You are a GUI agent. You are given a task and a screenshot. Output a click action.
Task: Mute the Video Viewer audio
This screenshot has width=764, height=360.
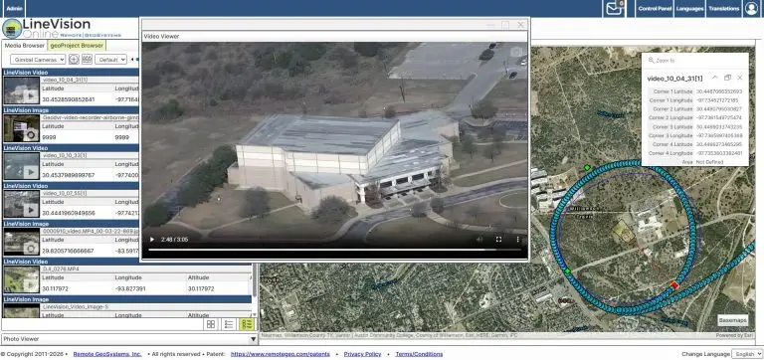pyautogui.click(x=479, y=240)
